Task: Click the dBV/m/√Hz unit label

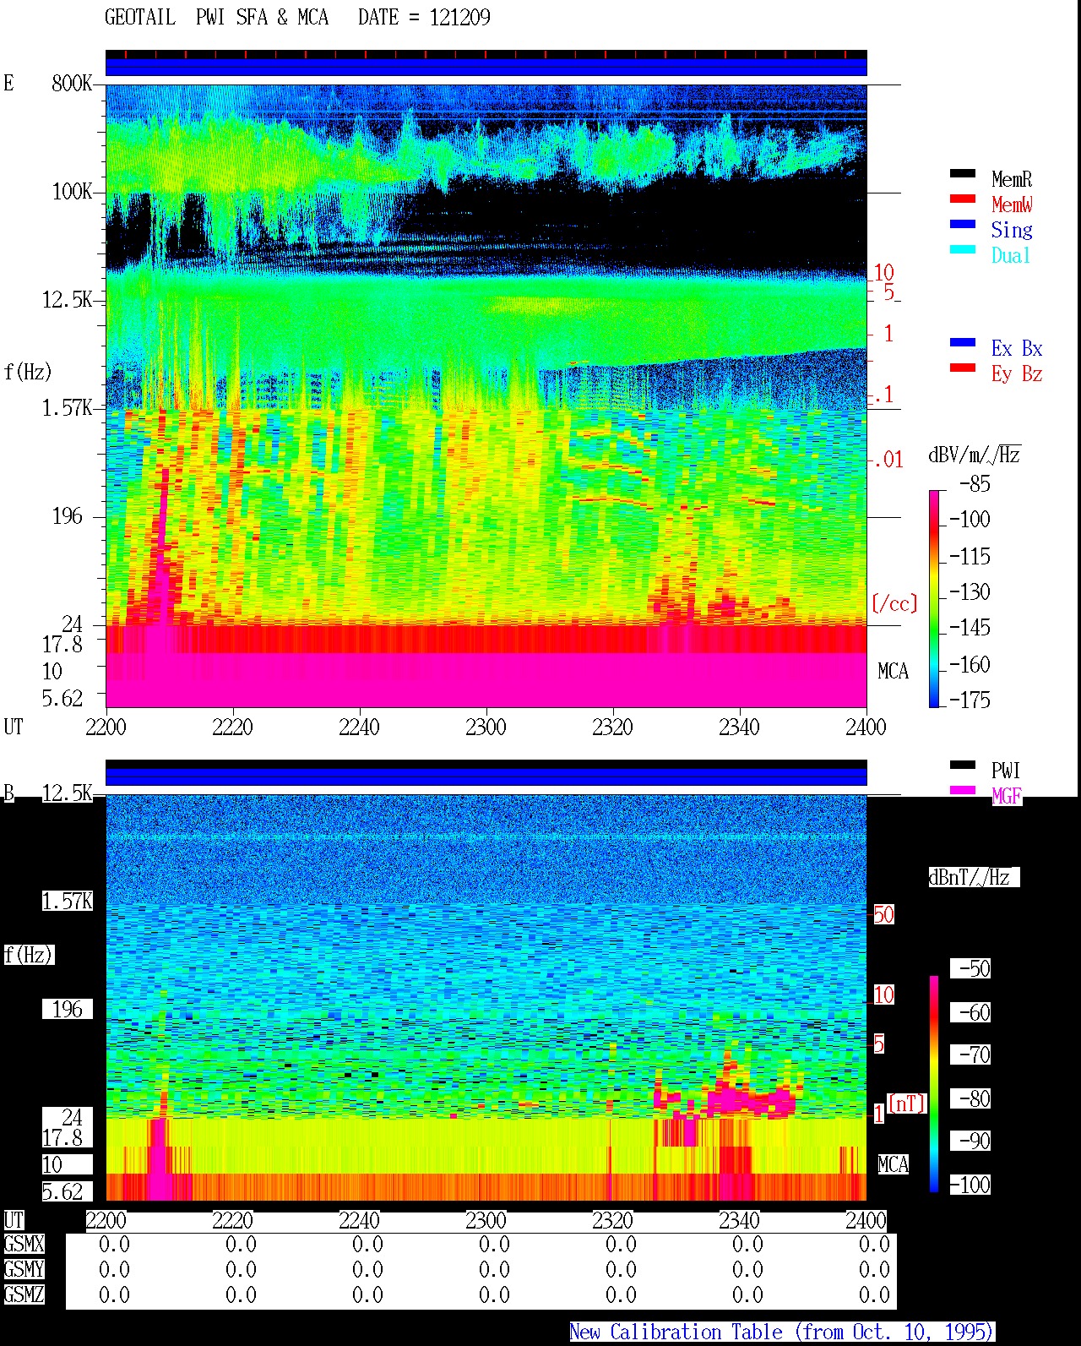Action: click(x=975, y=455)
